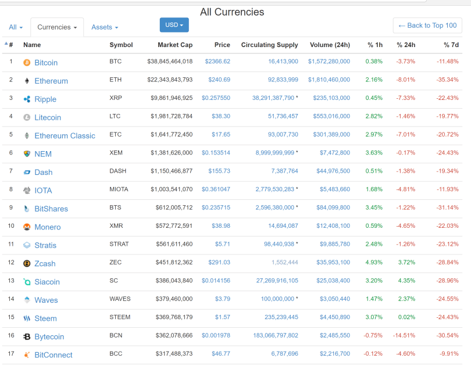Sort by Market Cap column header

click(175, 45)
